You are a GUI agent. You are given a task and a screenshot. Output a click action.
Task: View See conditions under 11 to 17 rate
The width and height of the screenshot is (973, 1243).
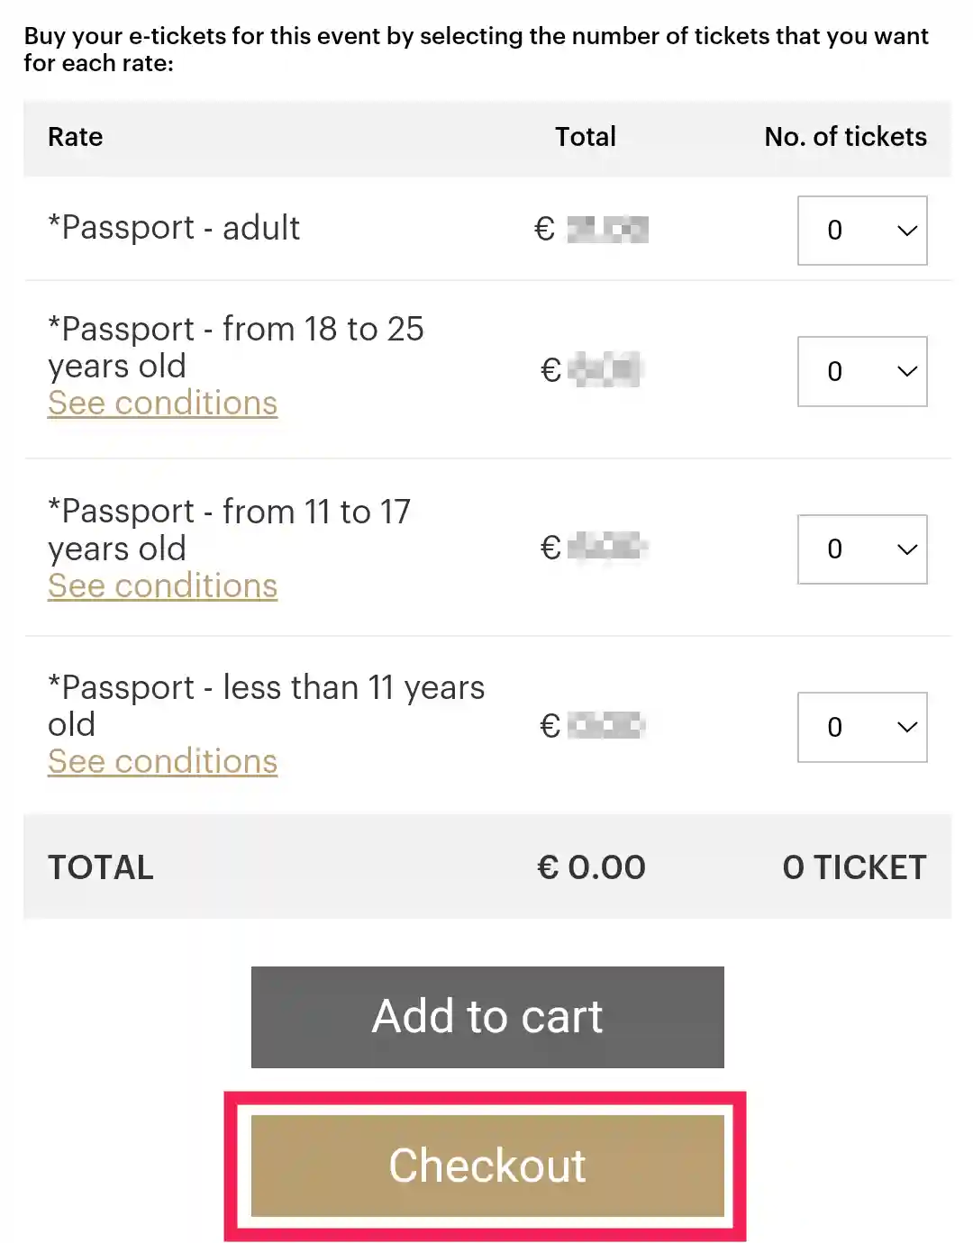point(162,586)
